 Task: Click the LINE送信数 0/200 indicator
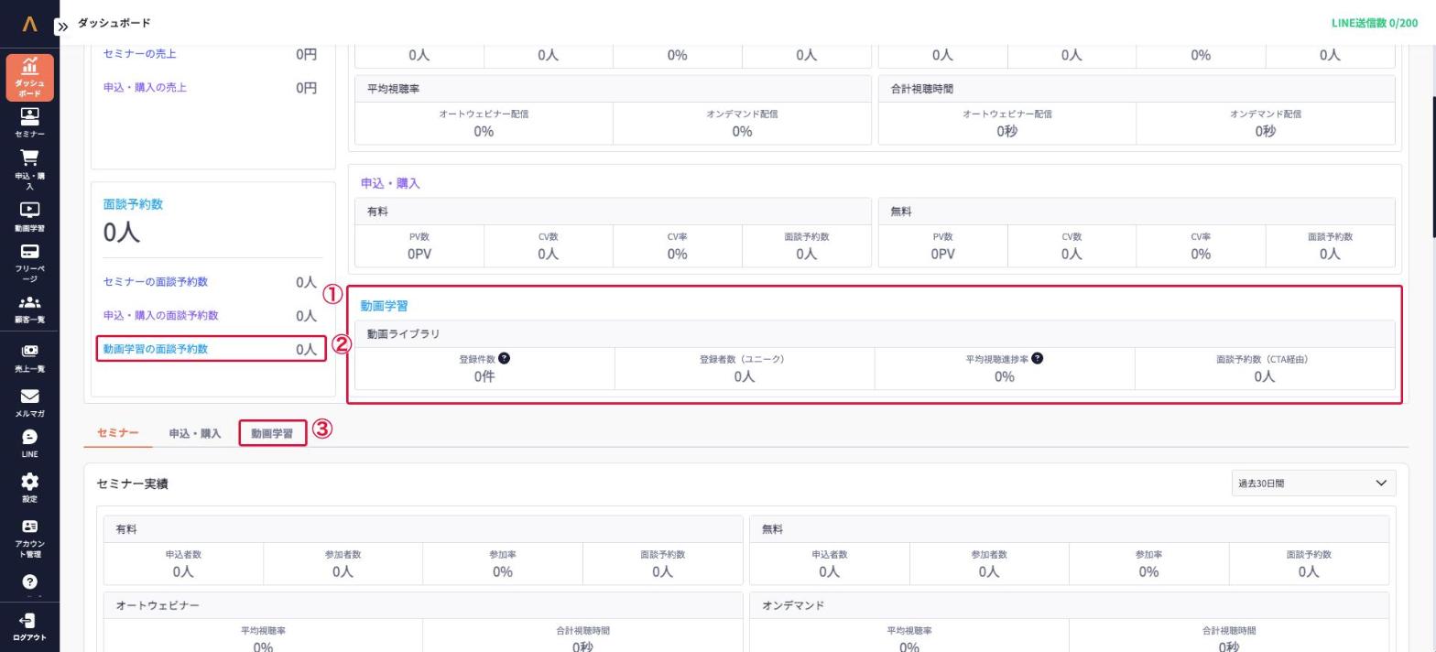(1374, 23)
